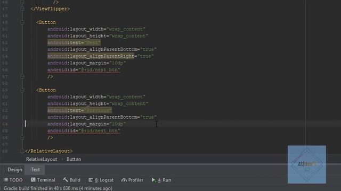Click the fold end marker on line 66
The width and height of the screenshot is (341, 191).
pyautogui.click(x=22, y=137)
